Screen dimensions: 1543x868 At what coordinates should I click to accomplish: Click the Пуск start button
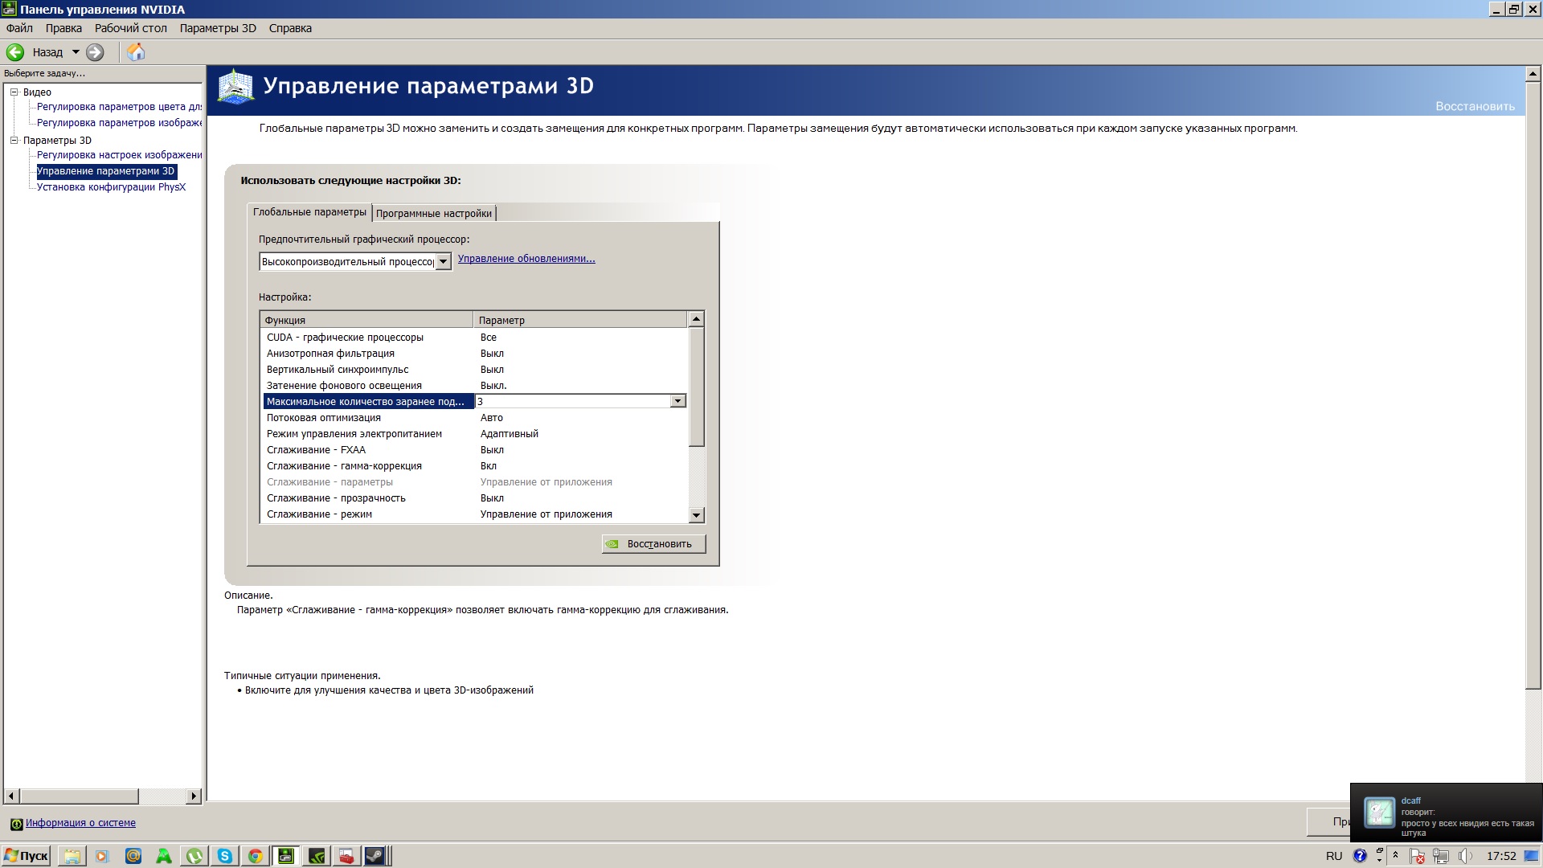point(26,856)
